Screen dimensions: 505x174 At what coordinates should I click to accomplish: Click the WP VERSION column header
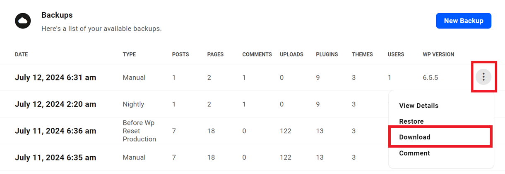(438, 54)
